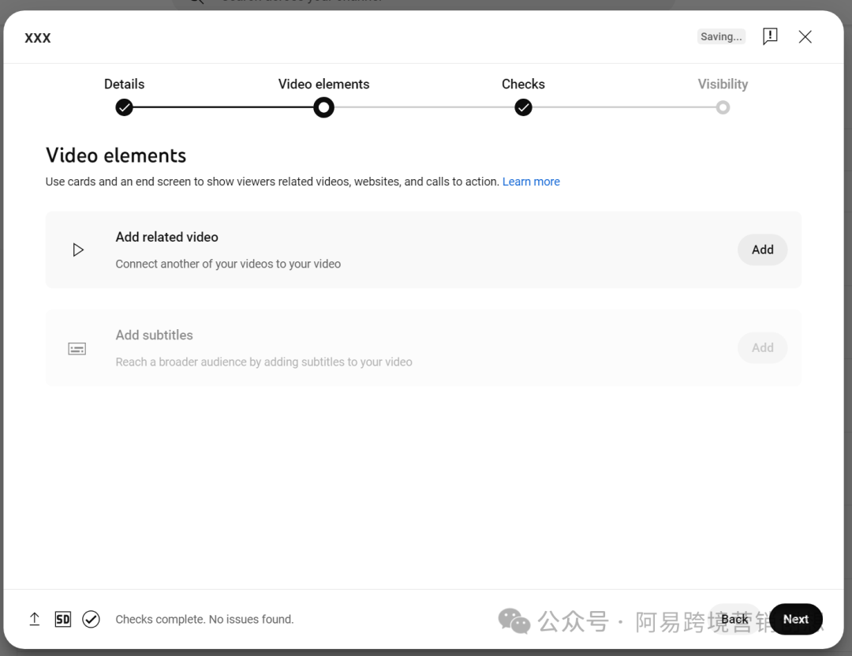Click the play icon beside Add related video
The image size is (852, 656).
click(x=77, y=249)
